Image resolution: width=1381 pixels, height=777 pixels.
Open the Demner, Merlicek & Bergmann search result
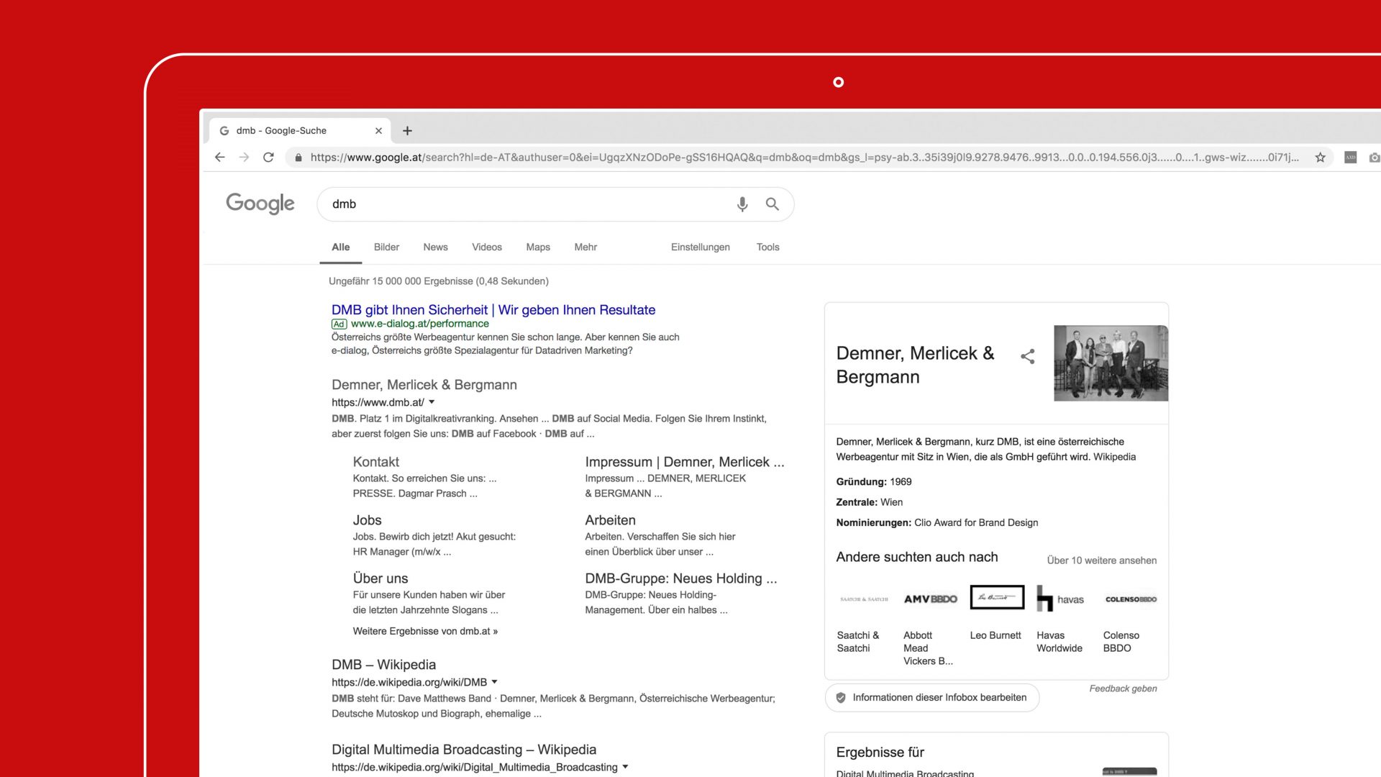pos(424,385)
